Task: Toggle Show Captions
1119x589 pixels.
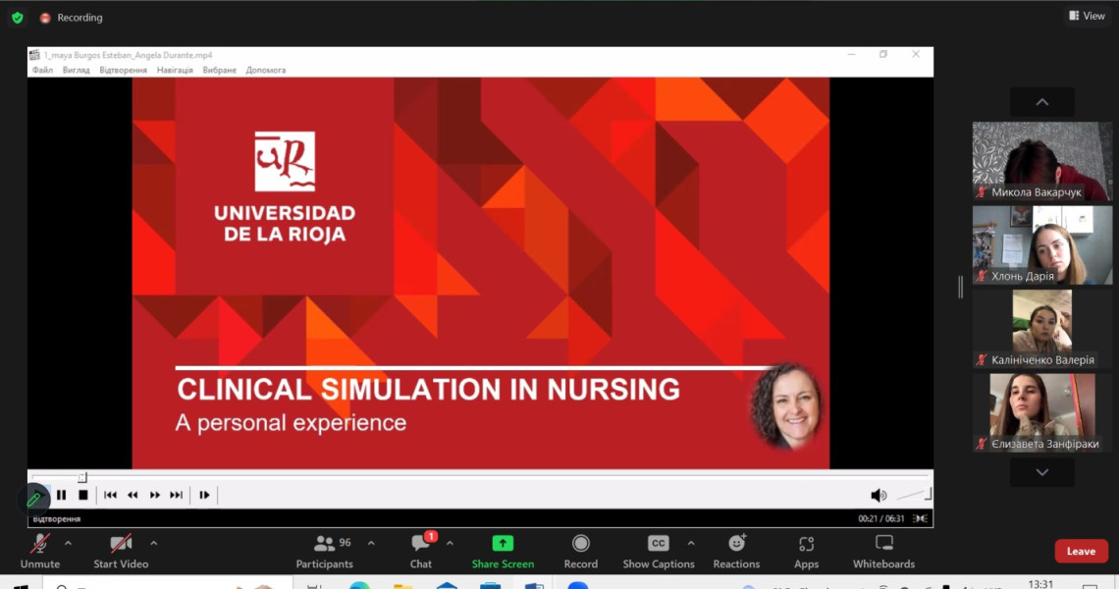Action: click(658, 552)
